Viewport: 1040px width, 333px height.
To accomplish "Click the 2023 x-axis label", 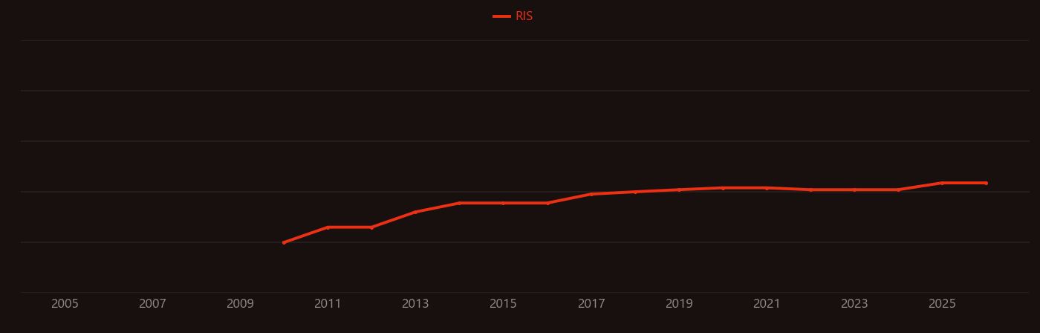I will [854, 304].
